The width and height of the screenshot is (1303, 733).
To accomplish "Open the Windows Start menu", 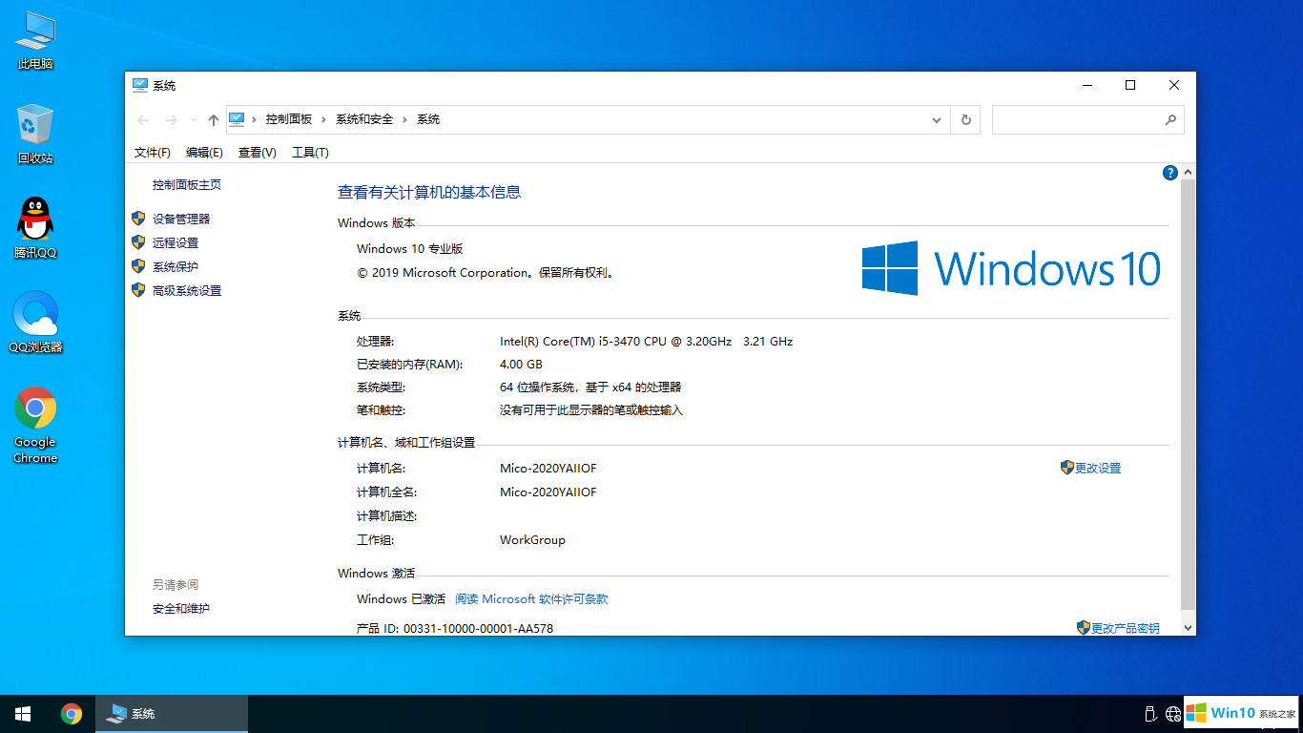I will pos(23,713).
